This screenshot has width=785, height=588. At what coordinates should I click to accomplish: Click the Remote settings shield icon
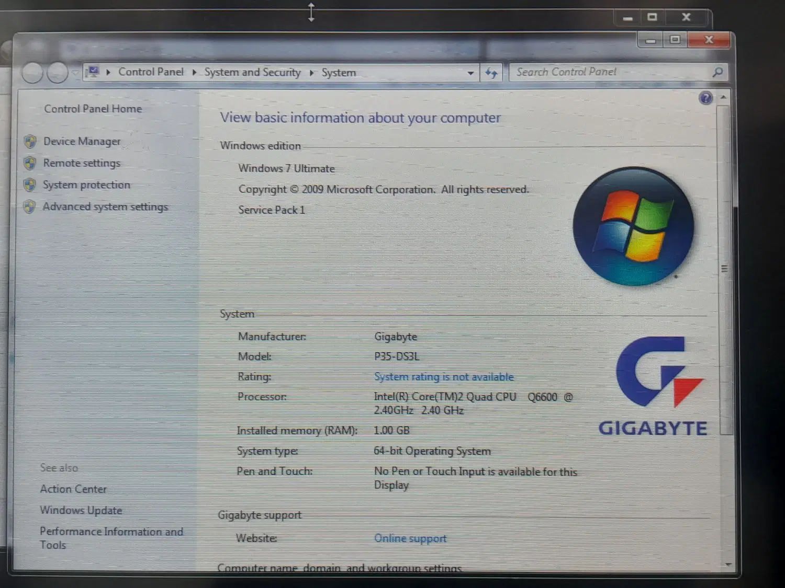(x=30, y=163)
